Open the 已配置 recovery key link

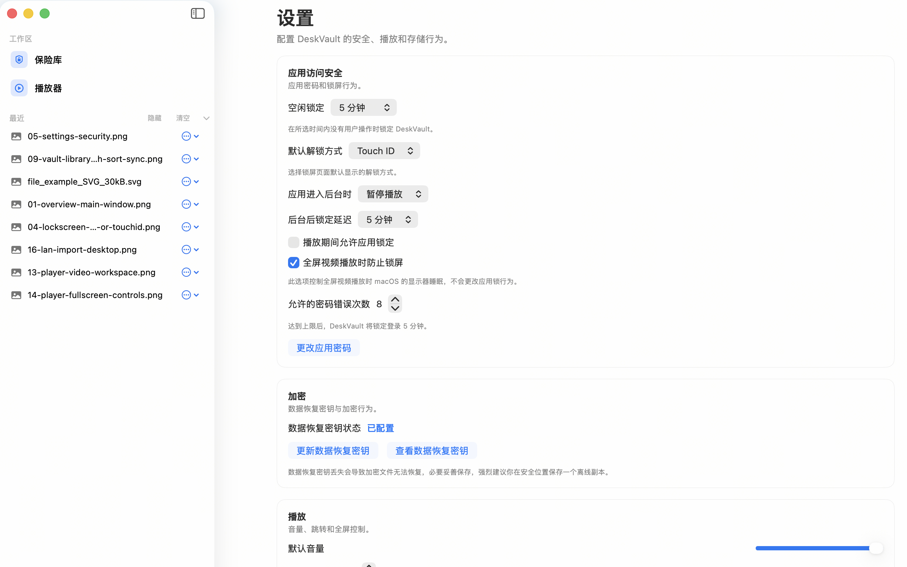tap(380, 428)
